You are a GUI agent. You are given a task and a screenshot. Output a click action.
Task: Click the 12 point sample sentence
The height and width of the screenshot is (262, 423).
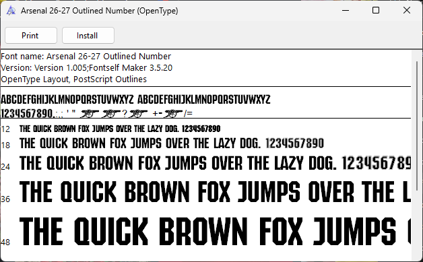(120, 129)
